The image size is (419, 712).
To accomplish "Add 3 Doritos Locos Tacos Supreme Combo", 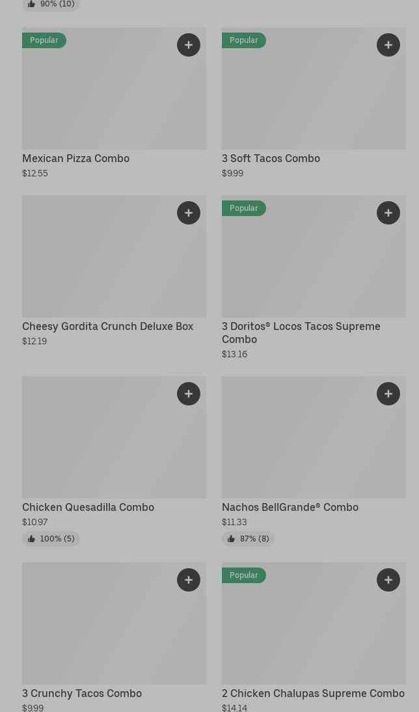I will click(x=388, y=213).
